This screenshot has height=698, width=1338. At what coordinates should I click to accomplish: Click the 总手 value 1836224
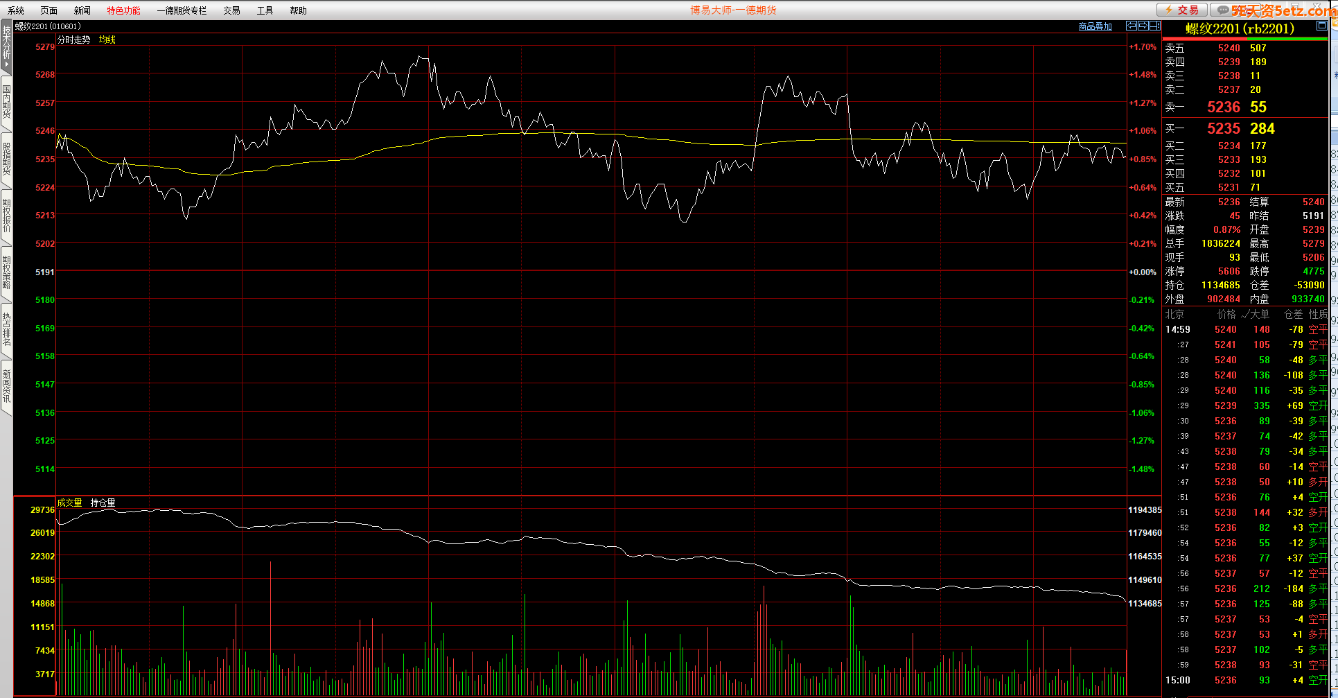(1221, 243)
